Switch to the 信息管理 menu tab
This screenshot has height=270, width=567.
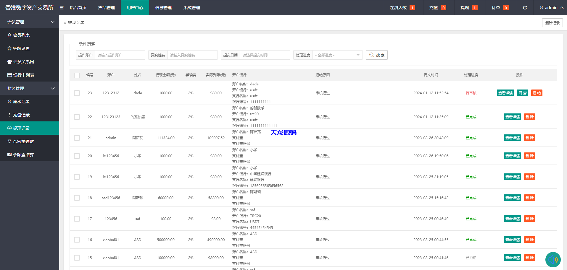pyautogui.click(x=163, y=8)
